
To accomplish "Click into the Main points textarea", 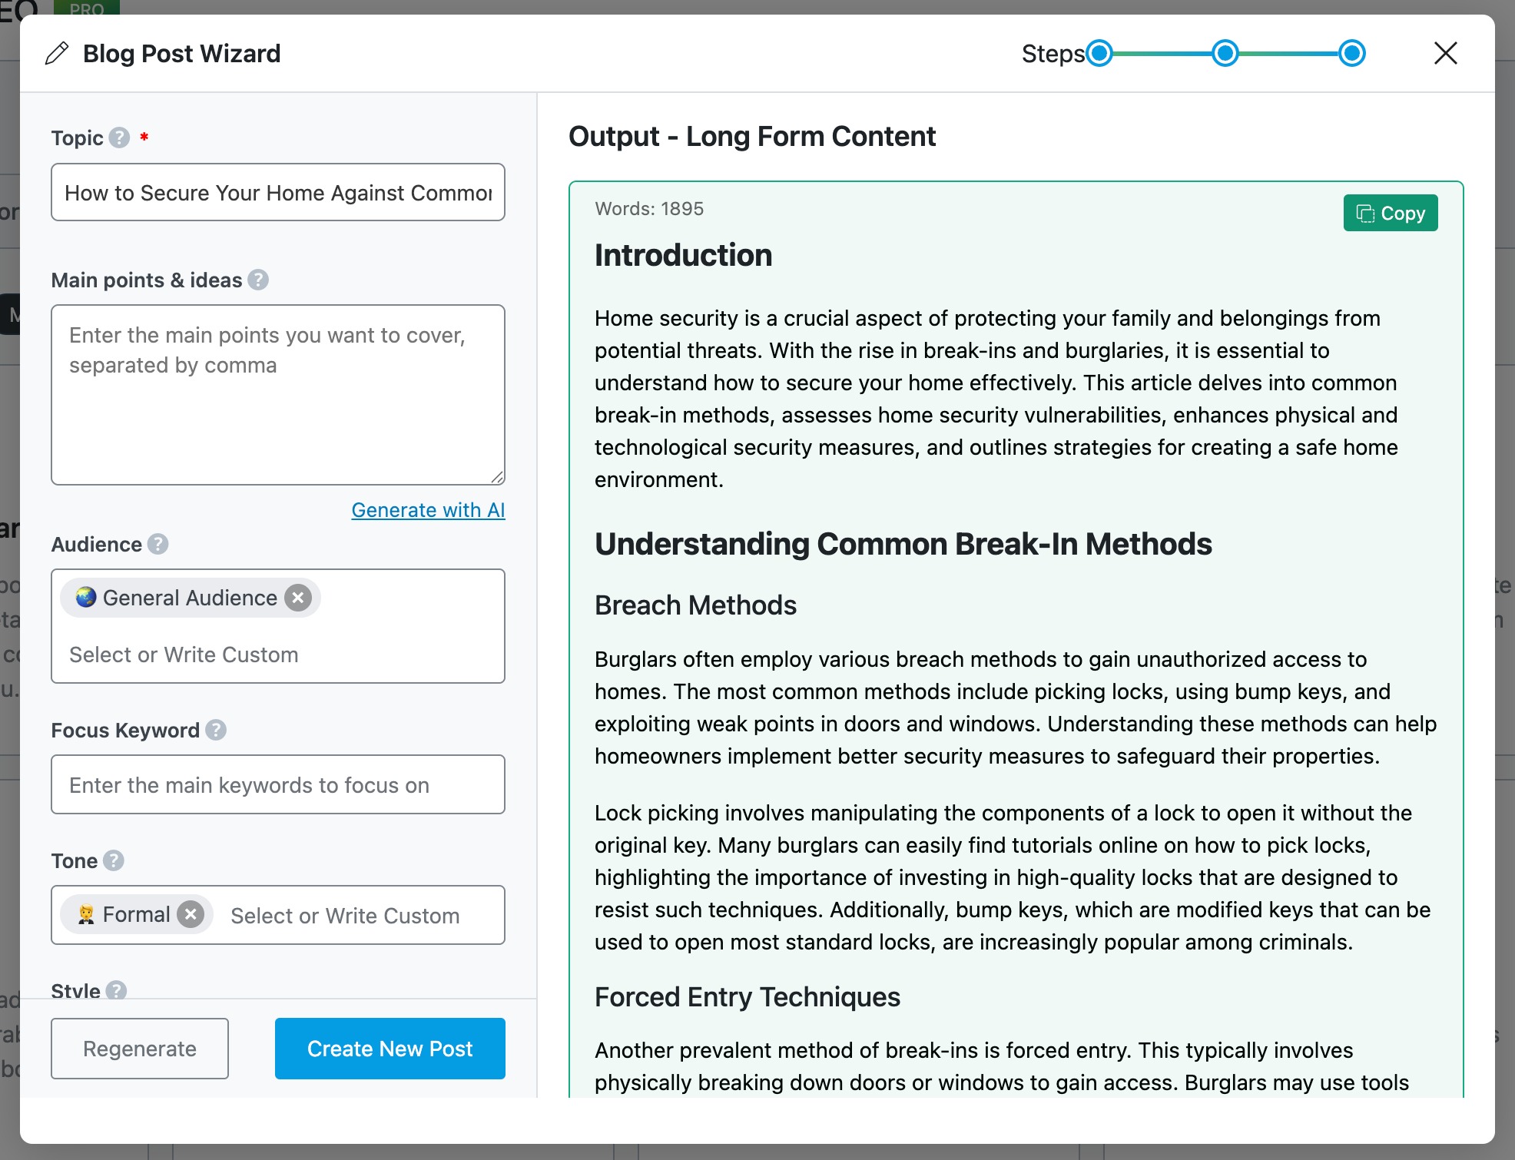I will [277, 395].
